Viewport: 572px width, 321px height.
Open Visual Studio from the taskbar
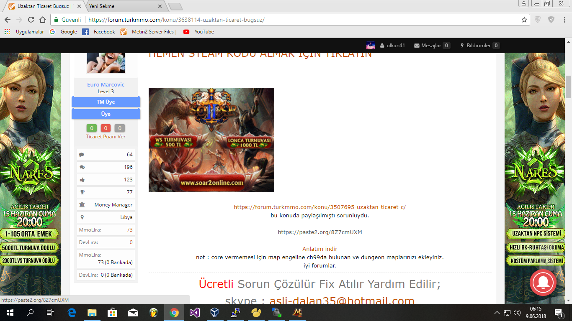[195, 312]
